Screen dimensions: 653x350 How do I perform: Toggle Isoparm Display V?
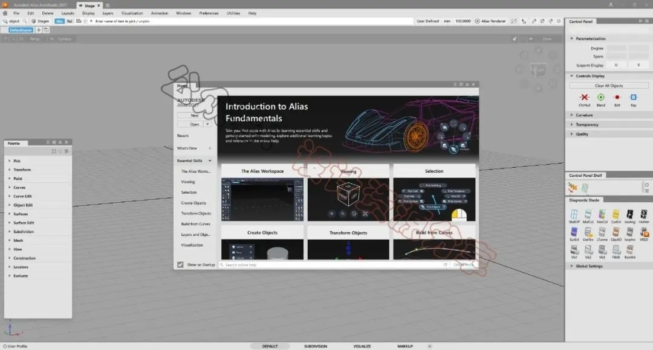tap(638, 65)
